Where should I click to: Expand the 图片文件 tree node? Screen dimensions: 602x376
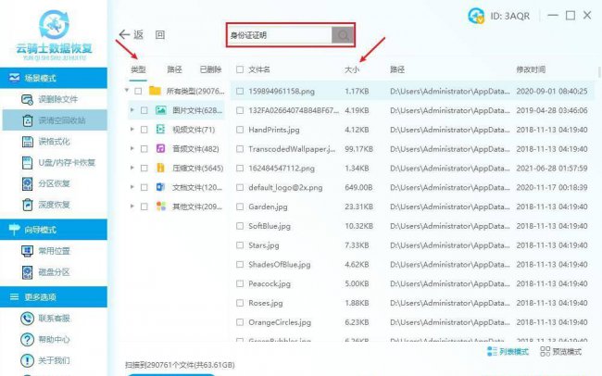click(x=132, y=110)
